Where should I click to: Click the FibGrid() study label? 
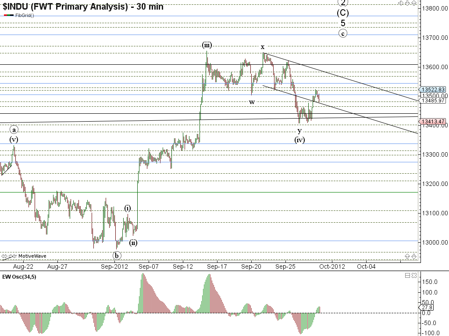[25, 15]
